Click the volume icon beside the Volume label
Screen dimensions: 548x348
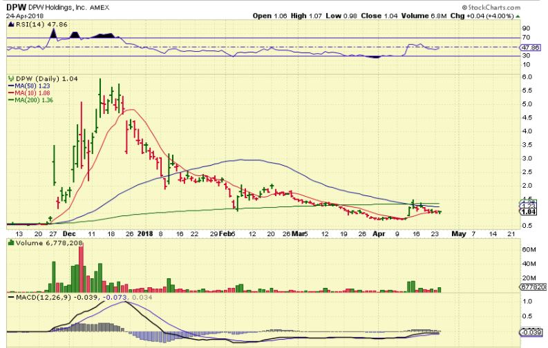pos(11,243)
